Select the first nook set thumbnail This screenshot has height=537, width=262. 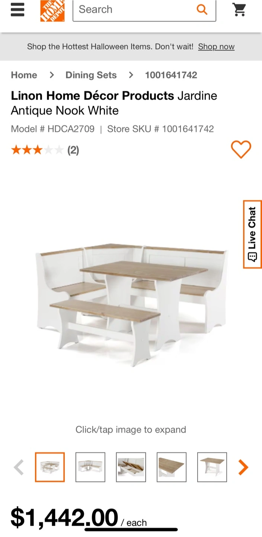(x=50, y=467)
